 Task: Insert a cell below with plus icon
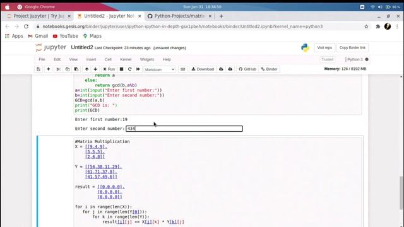(x=48, y=69)
